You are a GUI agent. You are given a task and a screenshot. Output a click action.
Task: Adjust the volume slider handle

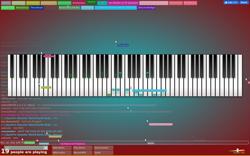click(237, 150)
